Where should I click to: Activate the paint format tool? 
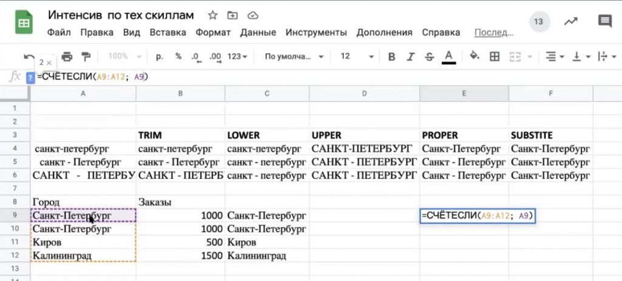click(86, 56)
